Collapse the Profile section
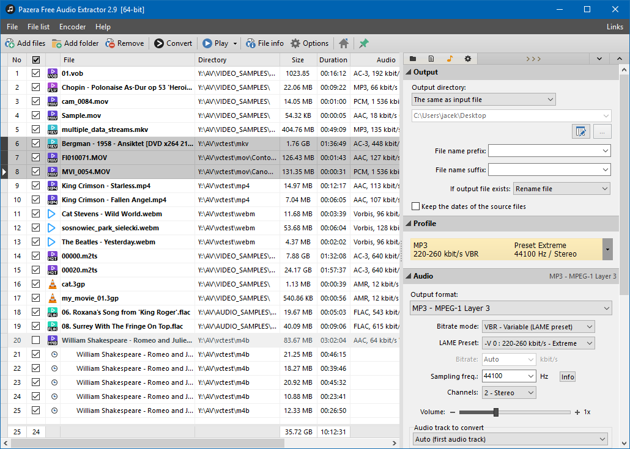The height and width of the screenshot is (449, 630). coord(409,224)
